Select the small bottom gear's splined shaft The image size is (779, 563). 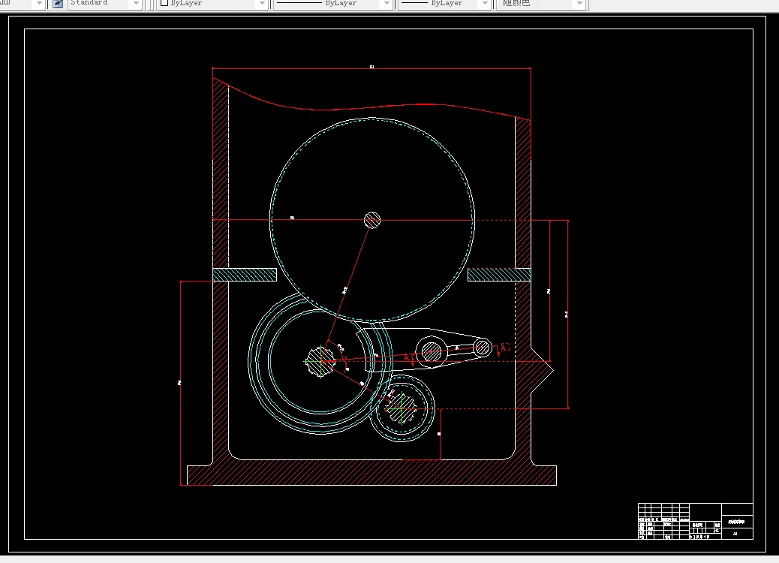(402, 408)
